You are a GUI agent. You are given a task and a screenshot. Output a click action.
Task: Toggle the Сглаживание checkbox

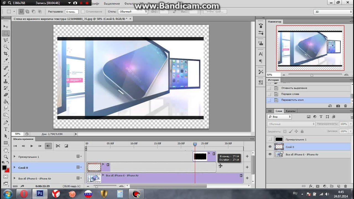coord(83,12)
